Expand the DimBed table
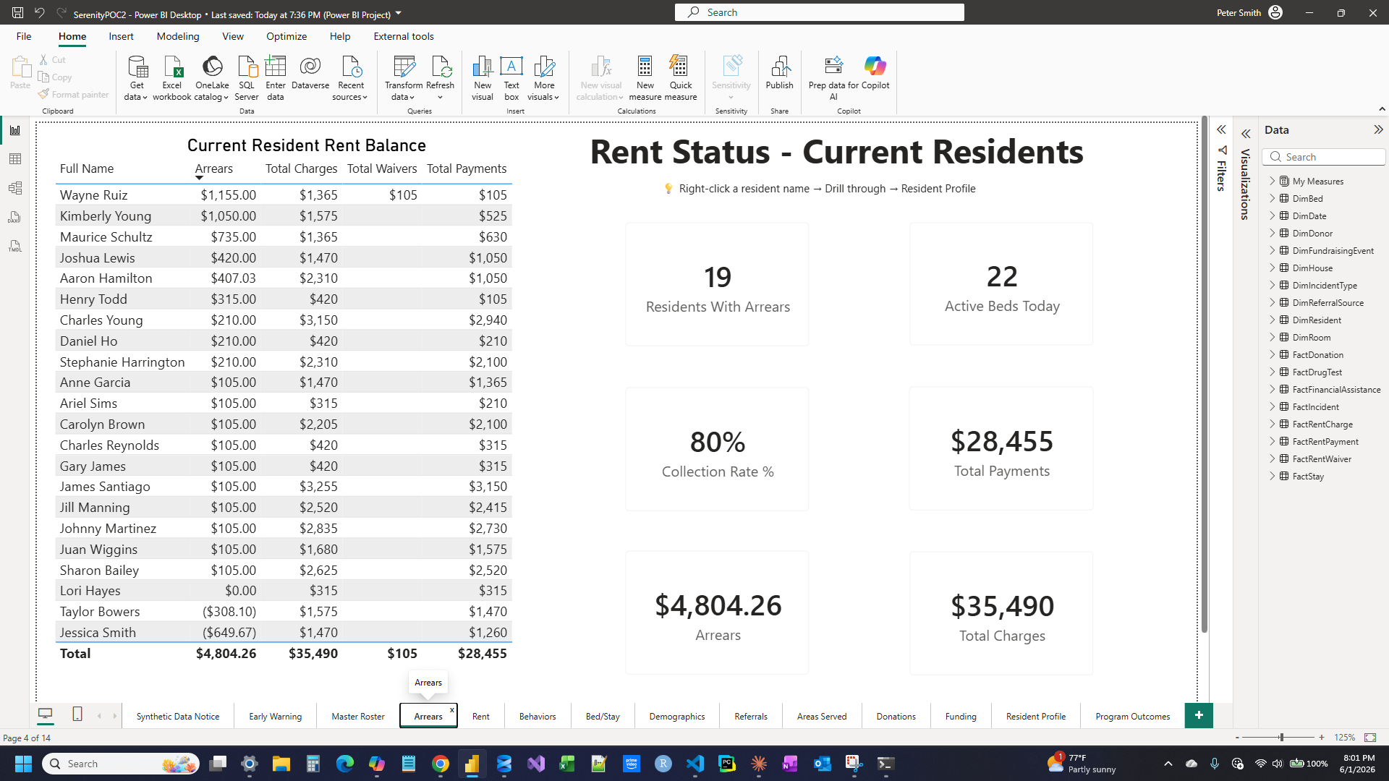1389x781 pixels. click(x=1272, y=198)
